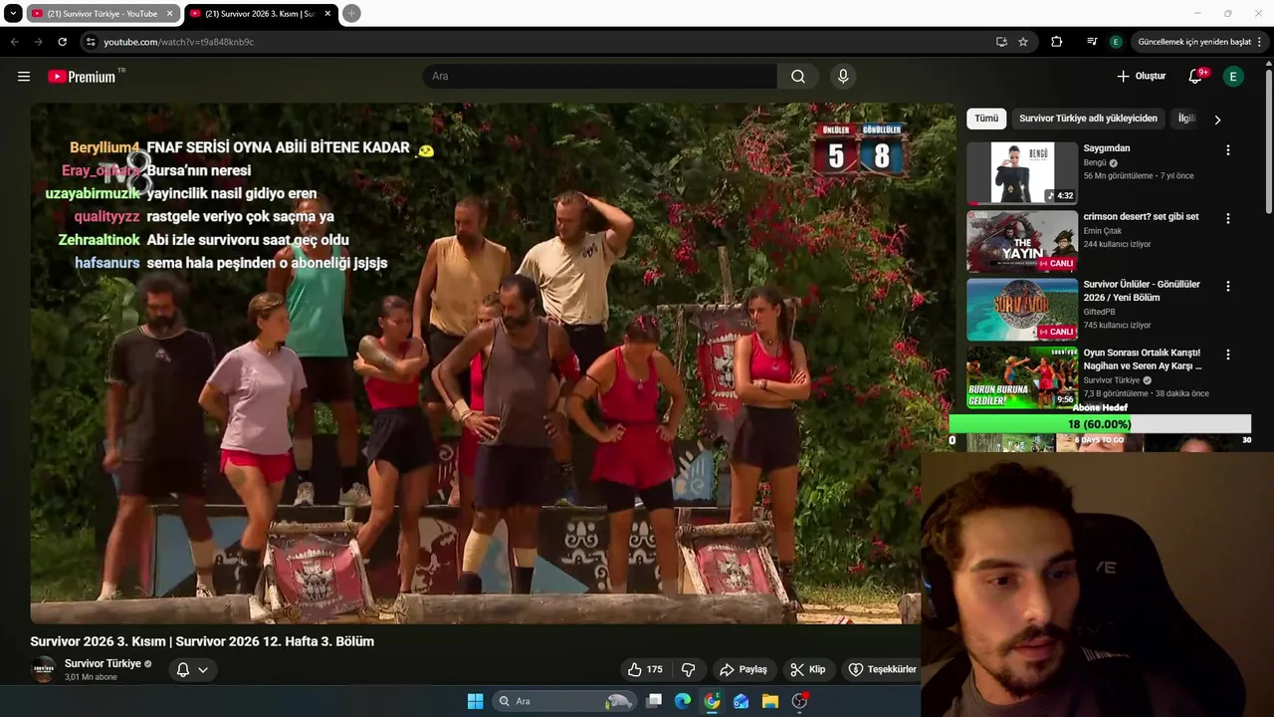Image resolution: width=1274 pixels, height=717 pixels.
Task: Close the Survivor Türkiye - YouTube tab
Action: coord(169,13)
